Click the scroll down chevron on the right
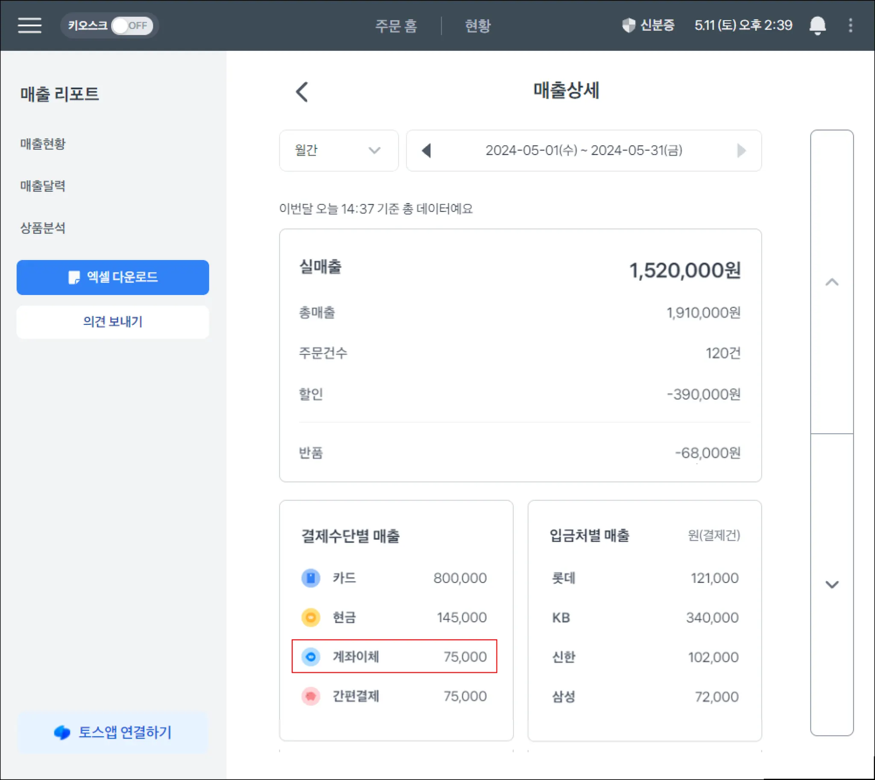Viewport: 875px width, 780px height. point(832,585)
